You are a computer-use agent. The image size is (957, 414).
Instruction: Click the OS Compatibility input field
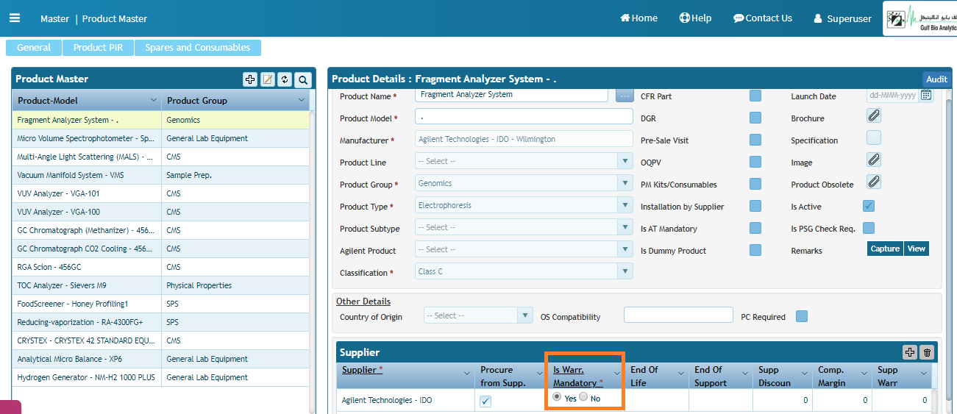click(678, 315)
